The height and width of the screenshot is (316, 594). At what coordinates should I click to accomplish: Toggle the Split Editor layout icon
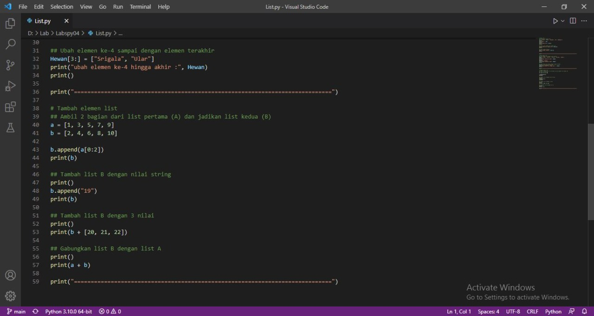tap(573, 20)
